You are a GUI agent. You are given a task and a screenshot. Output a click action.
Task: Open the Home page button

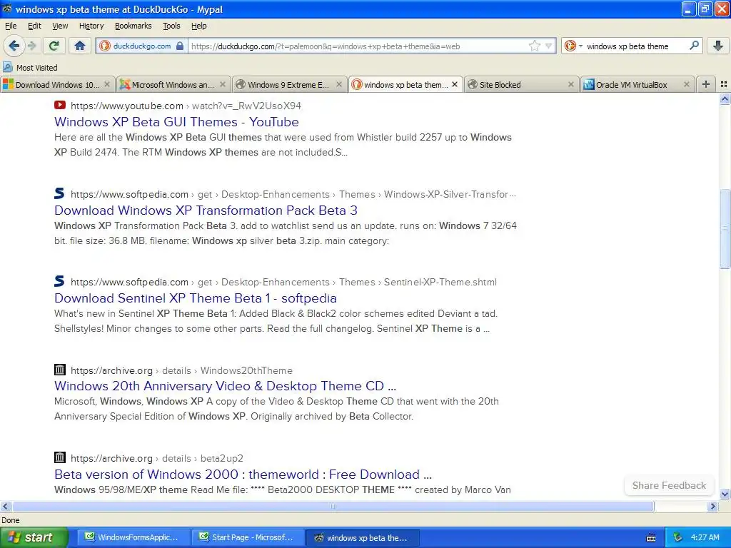coord(80,46)
